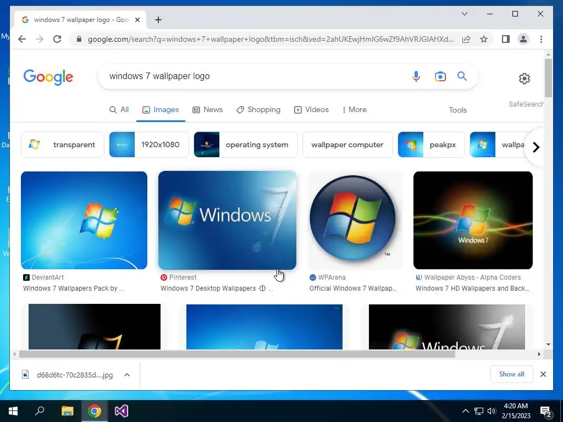The width and height of the screenshot is (563, 422).
Task: Visit the DeviantArt source link
Action: [x=43, y=277]
